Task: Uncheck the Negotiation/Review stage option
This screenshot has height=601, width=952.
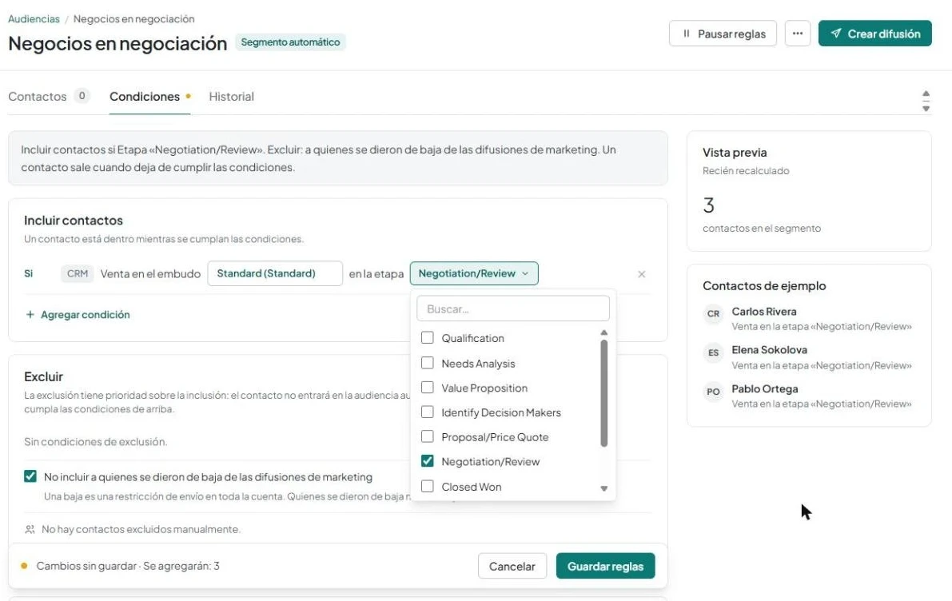Action: pyautogui.click(x=428, y=461)
